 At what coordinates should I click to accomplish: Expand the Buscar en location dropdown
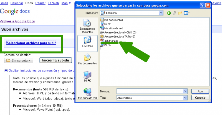click(x=161, y=13)
